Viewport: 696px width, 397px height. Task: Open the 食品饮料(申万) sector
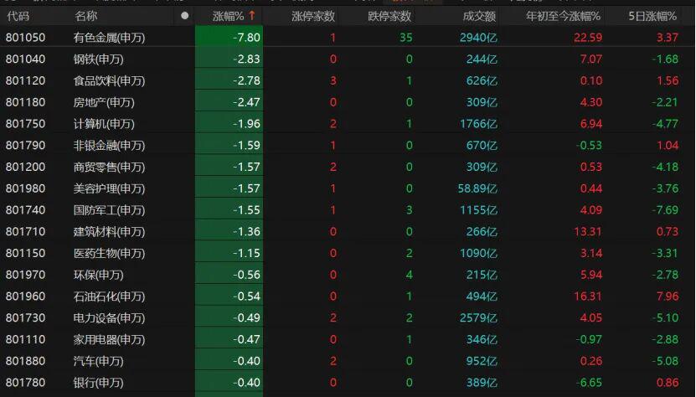[109, 81]
